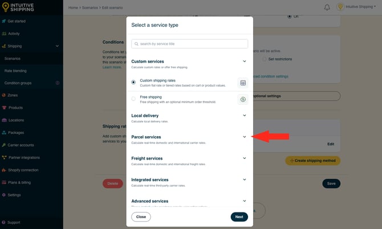Click the Products shirt icon in sidebar
This screenshot has height=229, width=382.
tap(4, 108)
